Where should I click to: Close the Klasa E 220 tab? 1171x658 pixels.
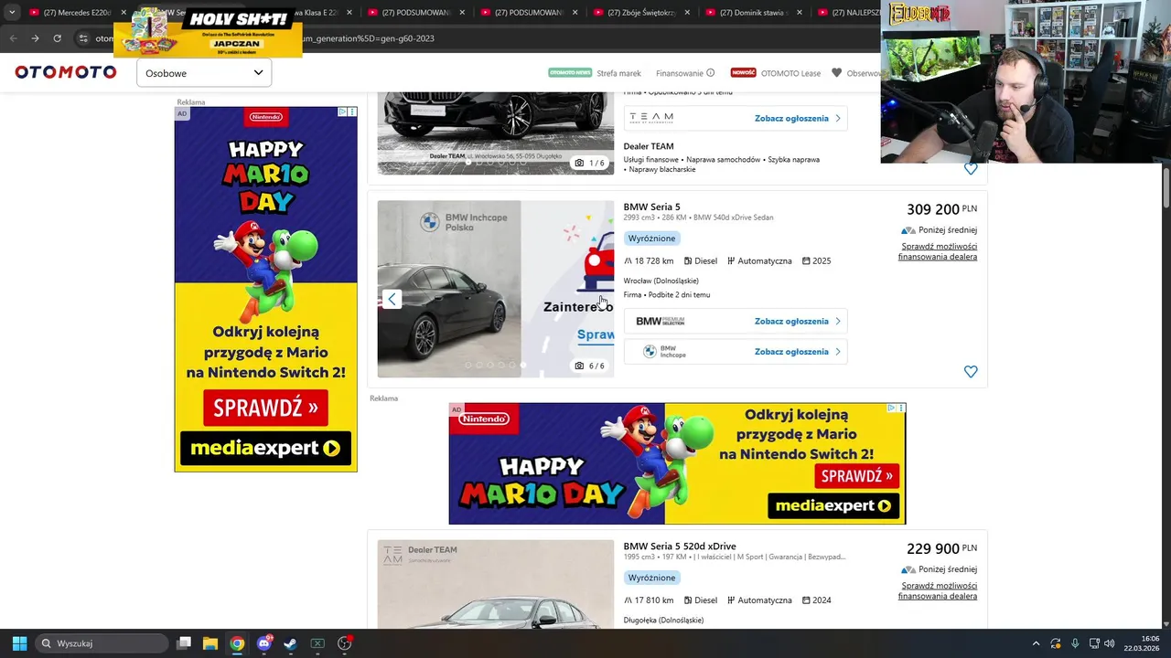pyautogui.click(x=349, y=13)
